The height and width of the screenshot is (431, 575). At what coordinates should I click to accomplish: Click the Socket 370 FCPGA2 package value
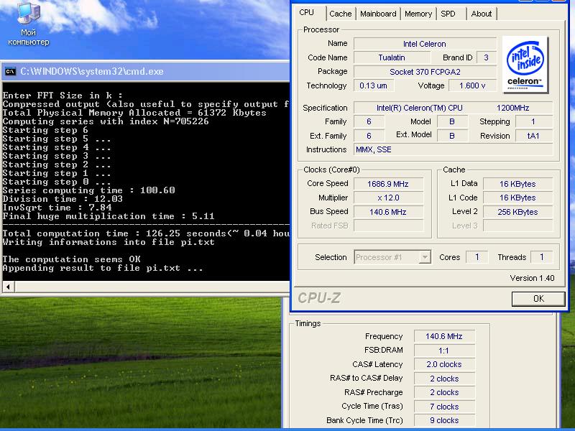[425, 72]
